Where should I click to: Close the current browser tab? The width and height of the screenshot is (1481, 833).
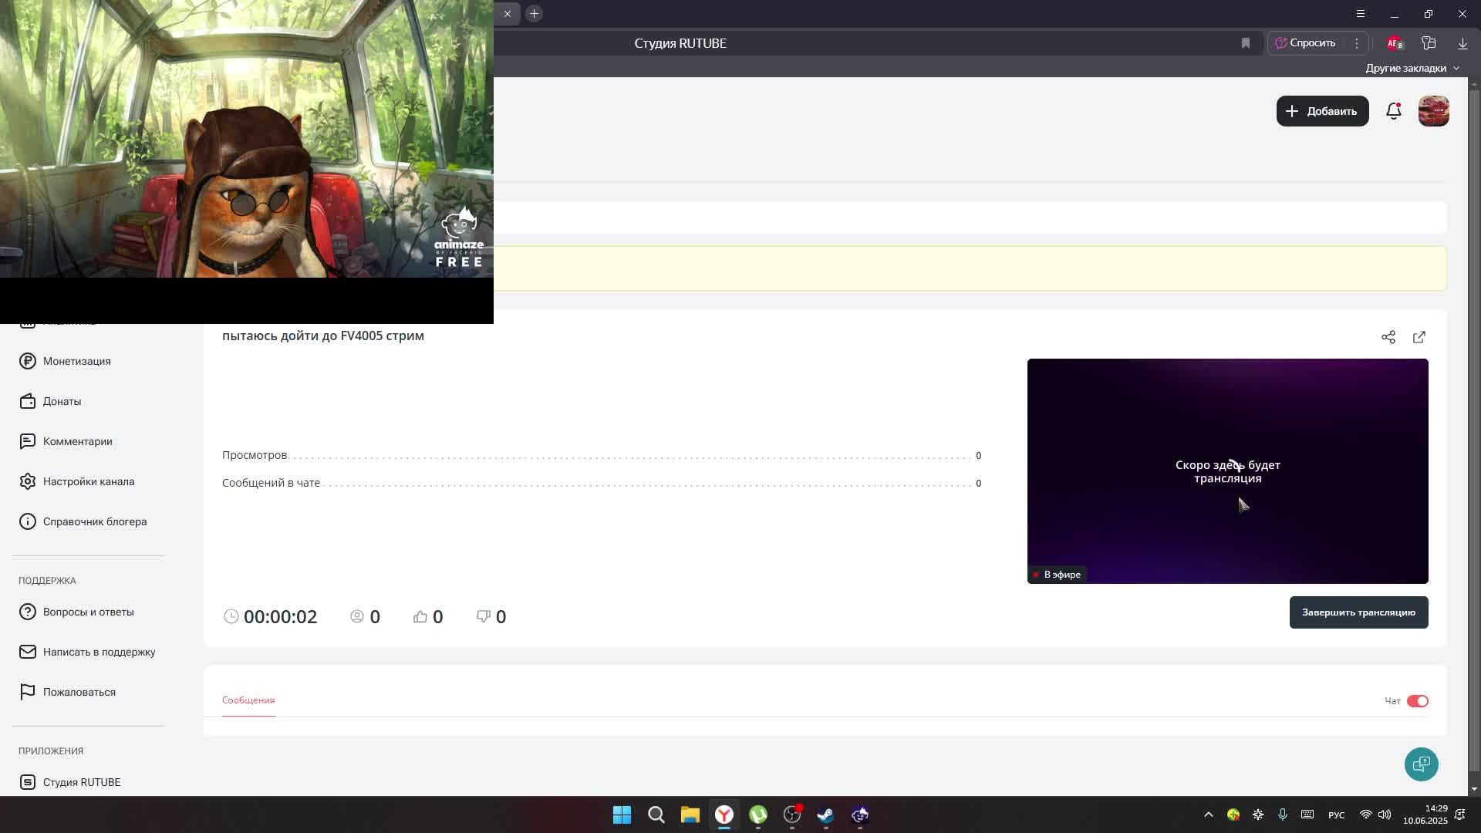(x=508, y=14)
